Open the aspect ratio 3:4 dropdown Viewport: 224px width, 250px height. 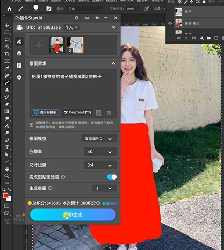100,165
